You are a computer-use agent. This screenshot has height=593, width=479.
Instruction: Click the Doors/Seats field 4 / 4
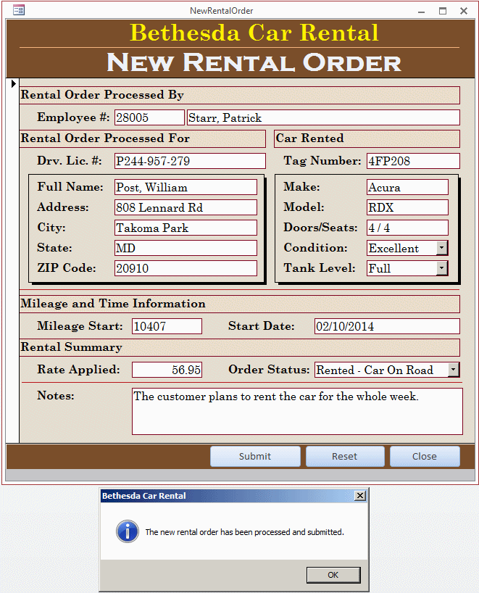(x=407, y=228)
